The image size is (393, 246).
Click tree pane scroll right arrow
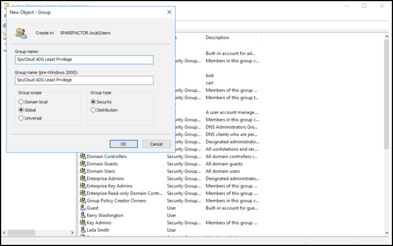click(72, 232)
